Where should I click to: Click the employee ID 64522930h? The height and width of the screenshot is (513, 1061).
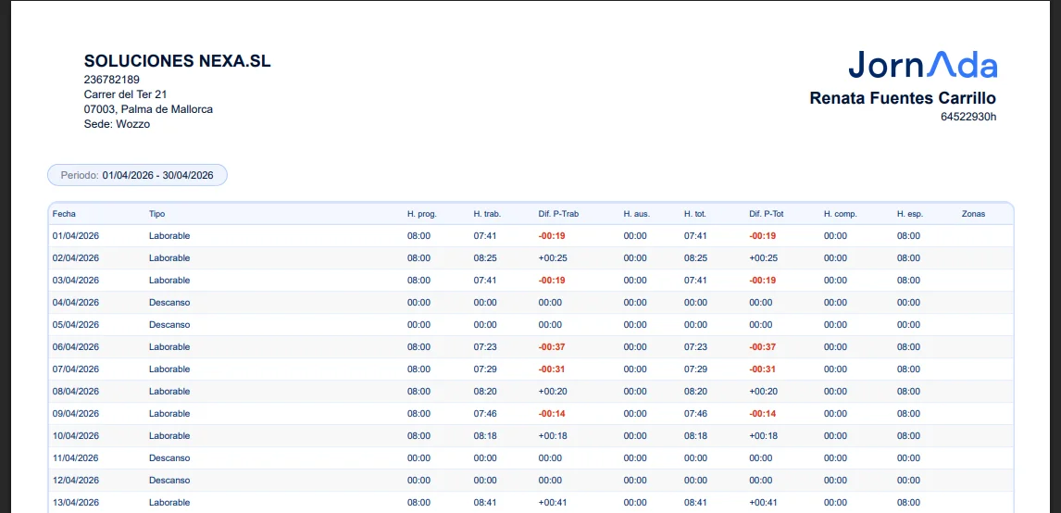[969, 117]
